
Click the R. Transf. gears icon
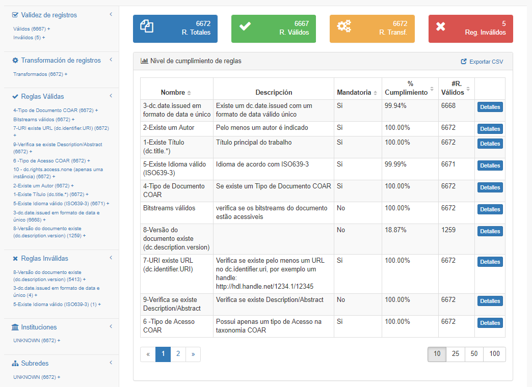(344, 26)
